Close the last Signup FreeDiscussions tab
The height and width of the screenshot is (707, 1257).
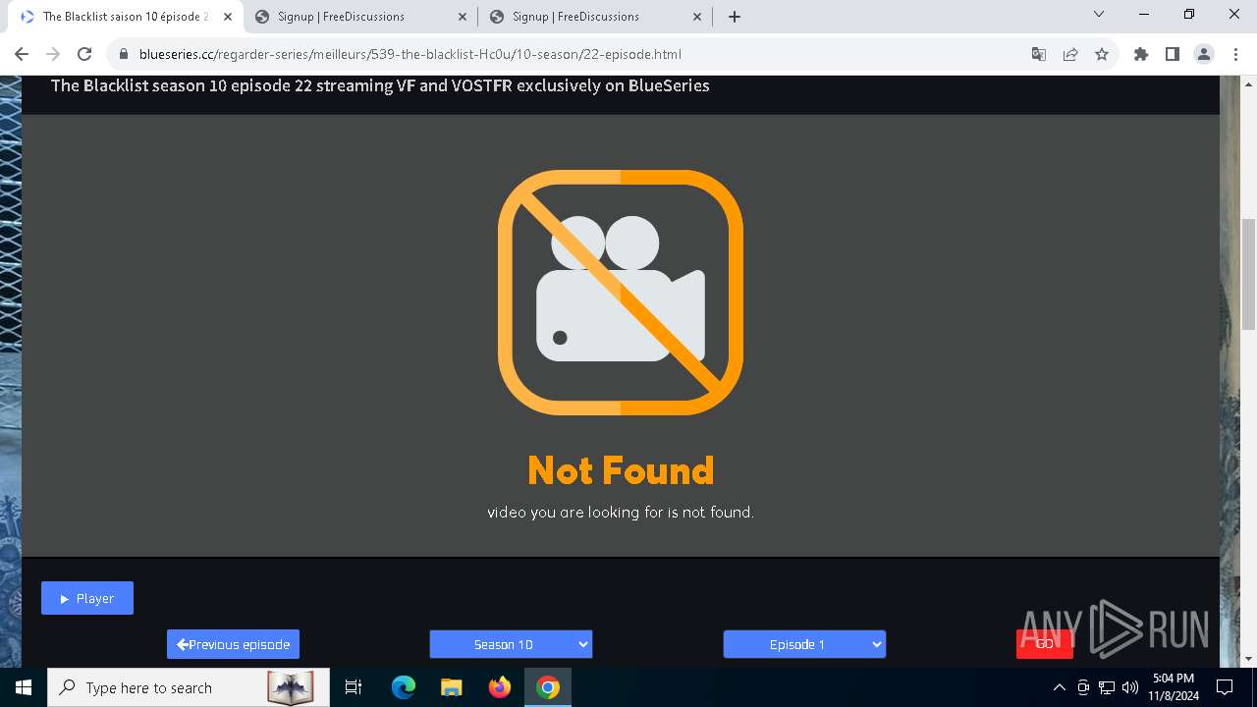(698, 17)
